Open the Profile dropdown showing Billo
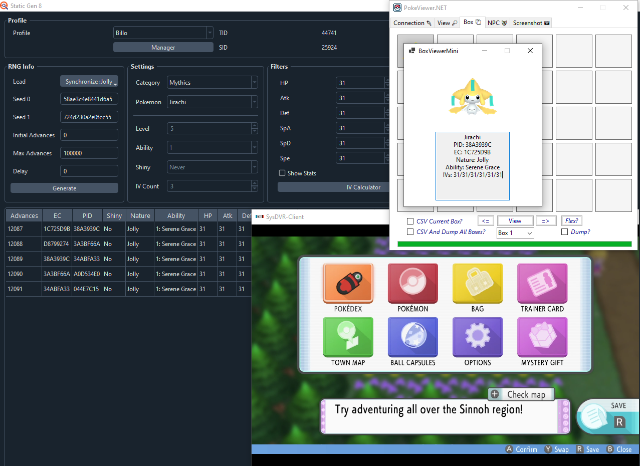This screenshot has width=640, height=466. pyautogui.click(x=163, y=33)
